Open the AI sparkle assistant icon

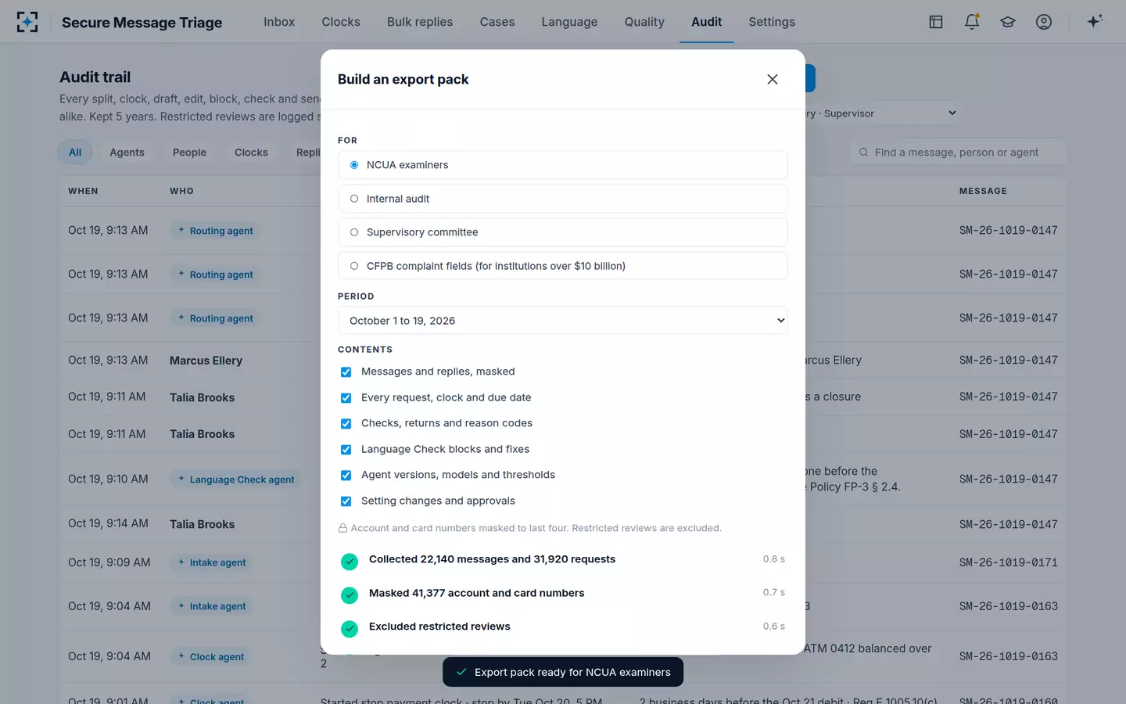click(1095, 21)
